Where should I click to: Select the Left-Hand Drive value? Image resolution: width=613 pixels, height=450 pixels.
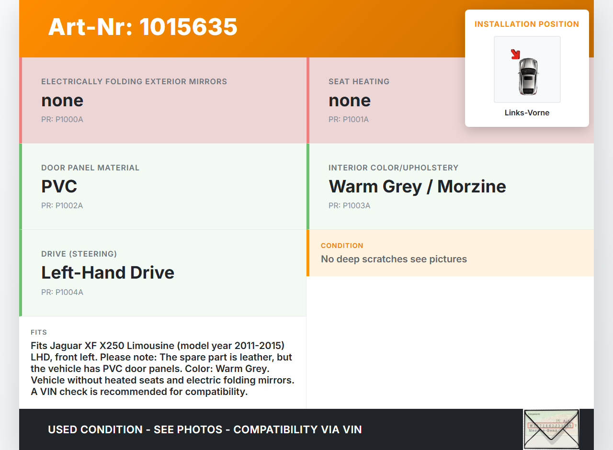click(108, 272)
